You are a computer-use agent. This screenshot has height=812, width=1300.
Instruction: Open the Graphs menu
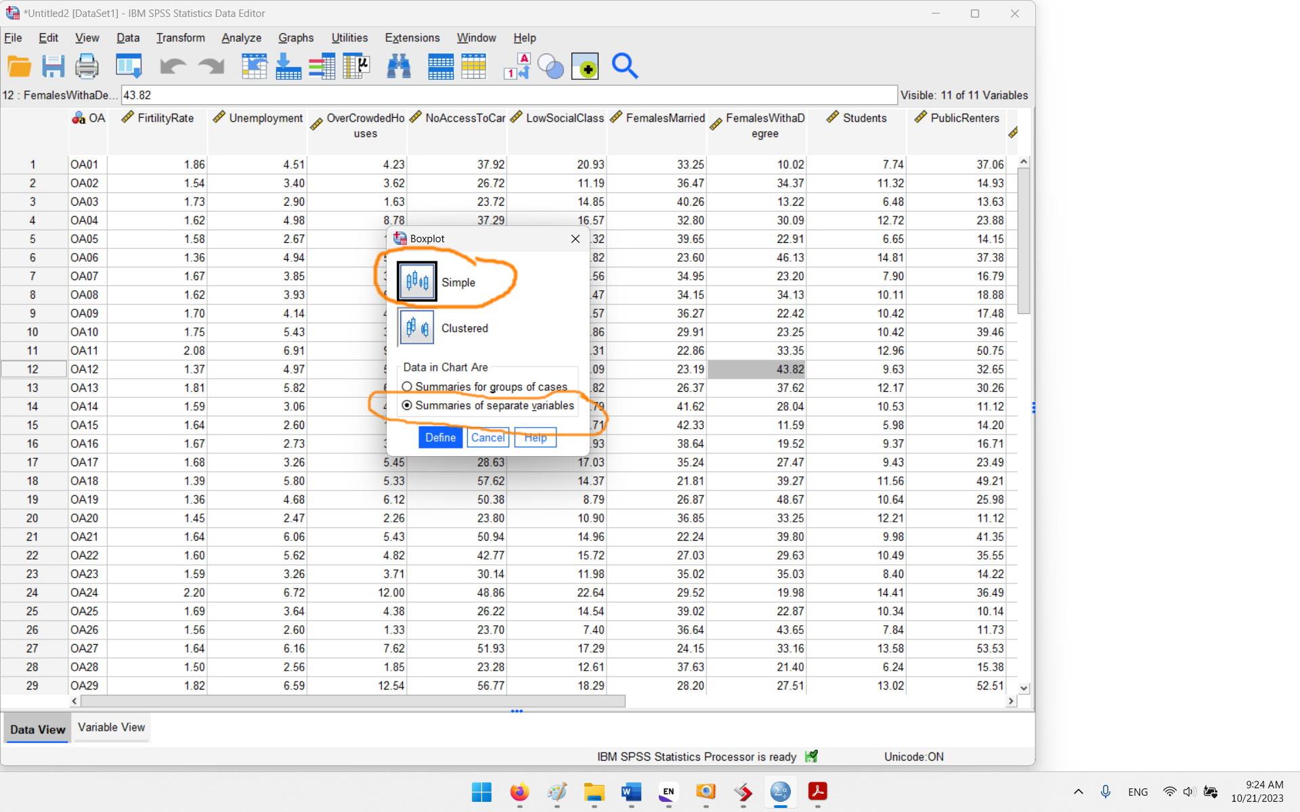click(296, 38)
